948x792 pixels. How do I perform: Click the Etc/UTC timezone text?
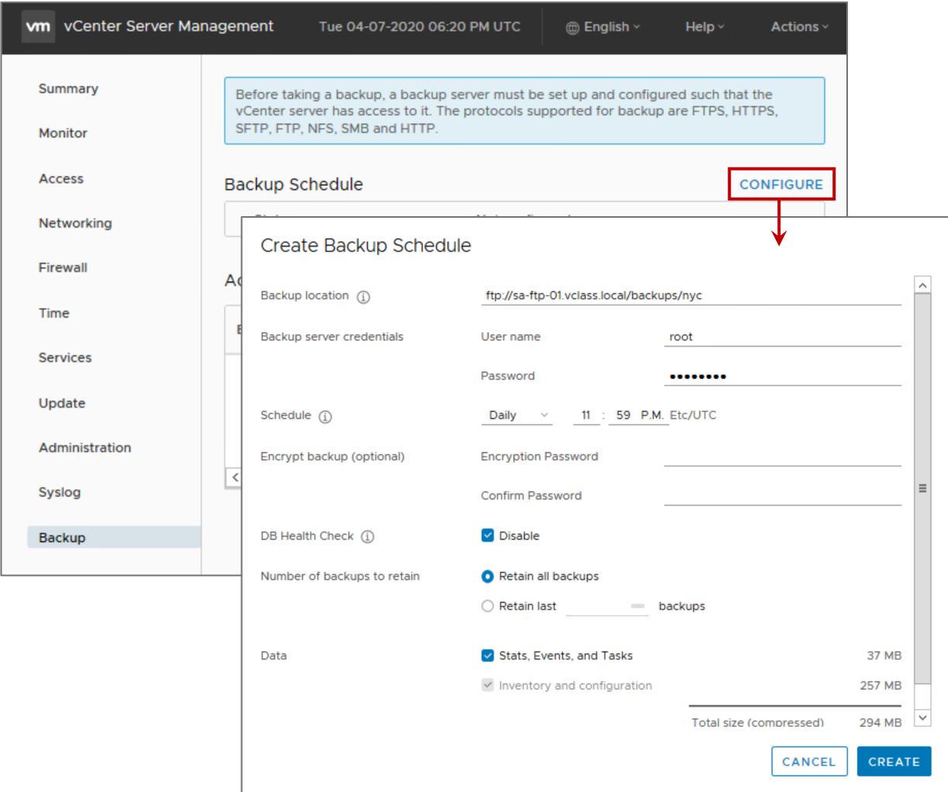point(693,415)
